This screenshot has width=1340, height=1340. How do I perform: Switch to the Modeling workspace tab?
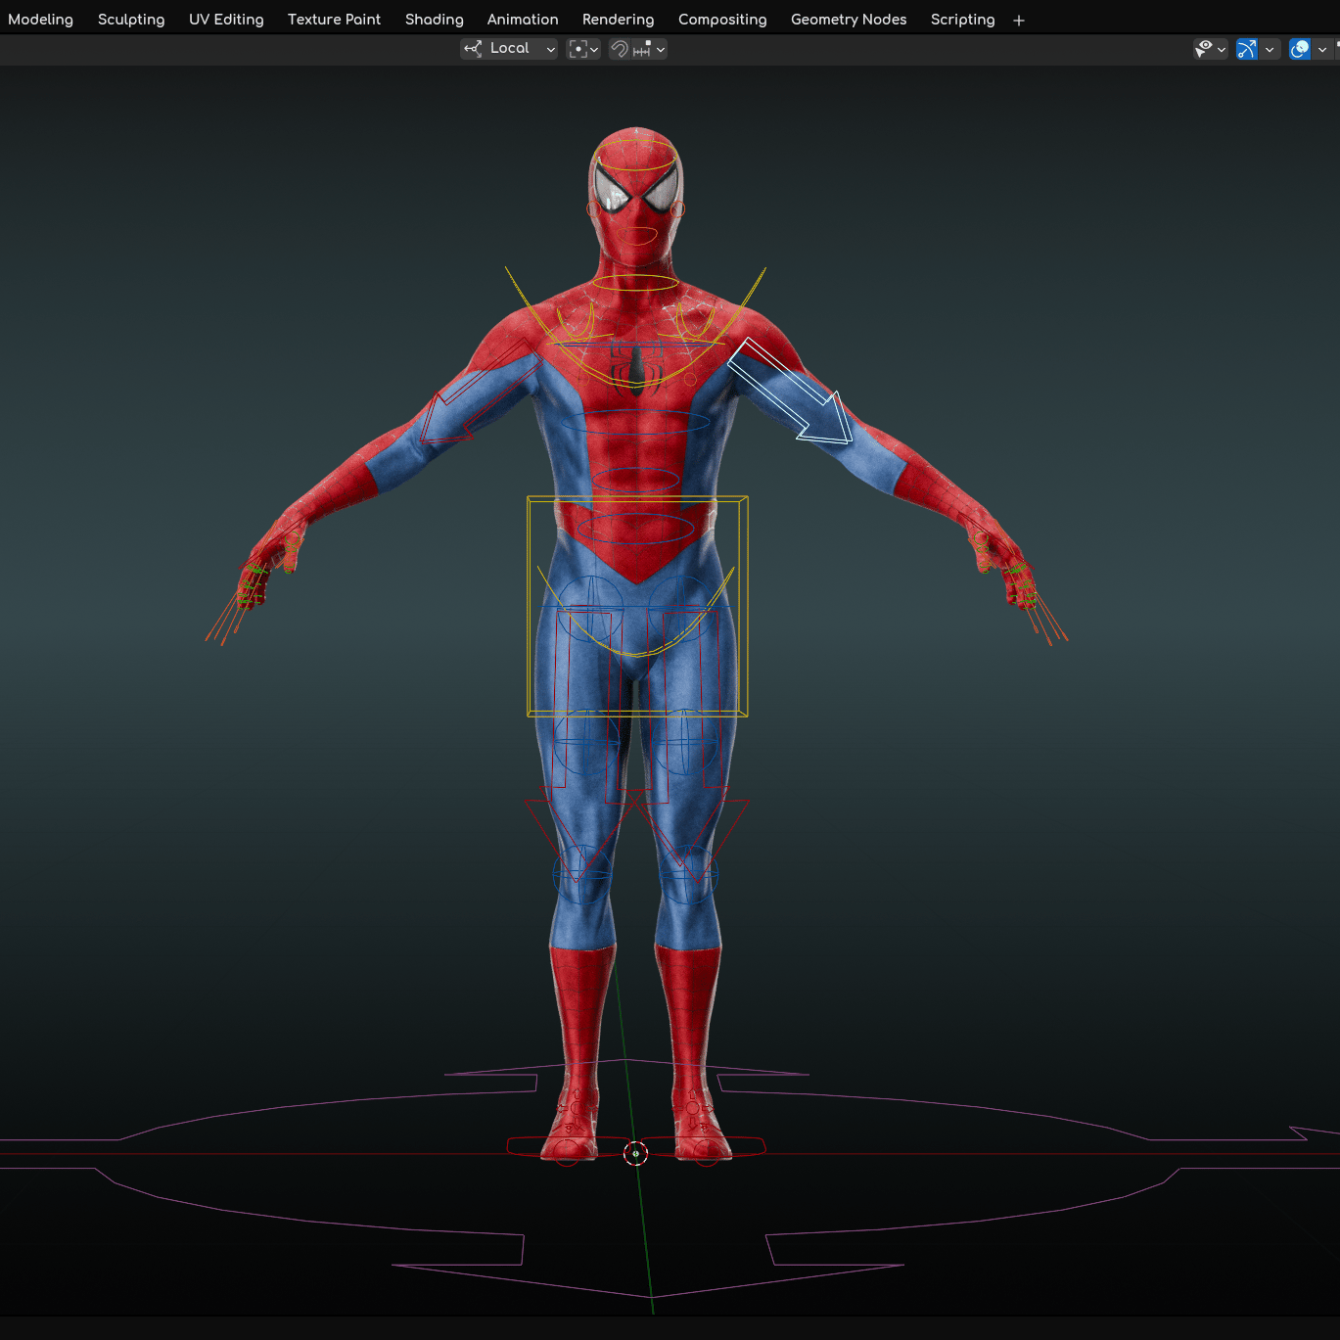(x=40, y=20)
